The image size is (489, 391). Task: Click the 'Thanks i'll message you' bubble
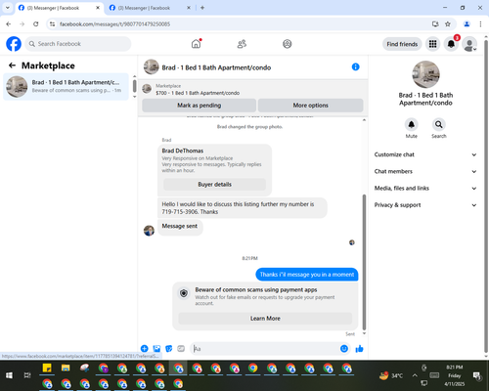[x=307, y=275]
